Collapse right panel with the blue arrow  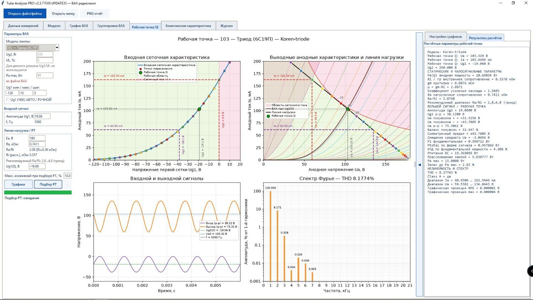[419, 165]
